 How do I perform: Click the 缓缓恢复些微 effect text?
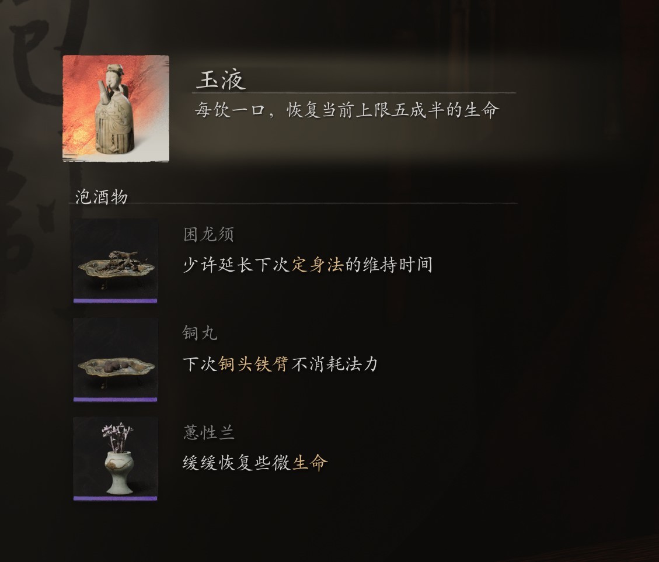pos(237,463)
